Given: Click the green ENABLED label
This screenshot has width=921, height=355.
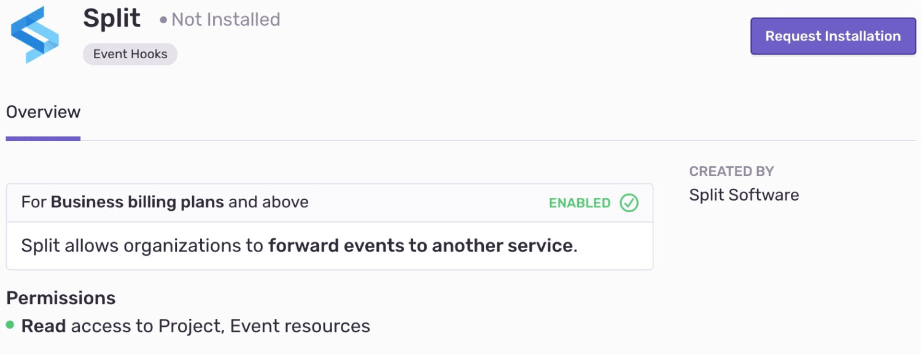Looking at the screenshot, I should pos(580,203).
